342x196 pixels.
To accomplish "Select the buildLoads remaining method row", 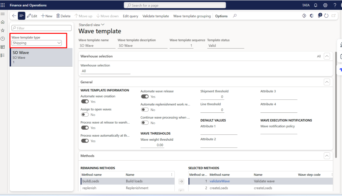I will (128, 181).
